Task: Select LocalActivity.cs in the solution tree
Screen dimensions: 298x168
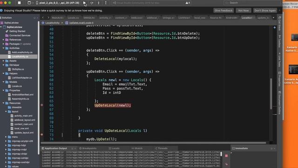Action: (x=18, y=56)
